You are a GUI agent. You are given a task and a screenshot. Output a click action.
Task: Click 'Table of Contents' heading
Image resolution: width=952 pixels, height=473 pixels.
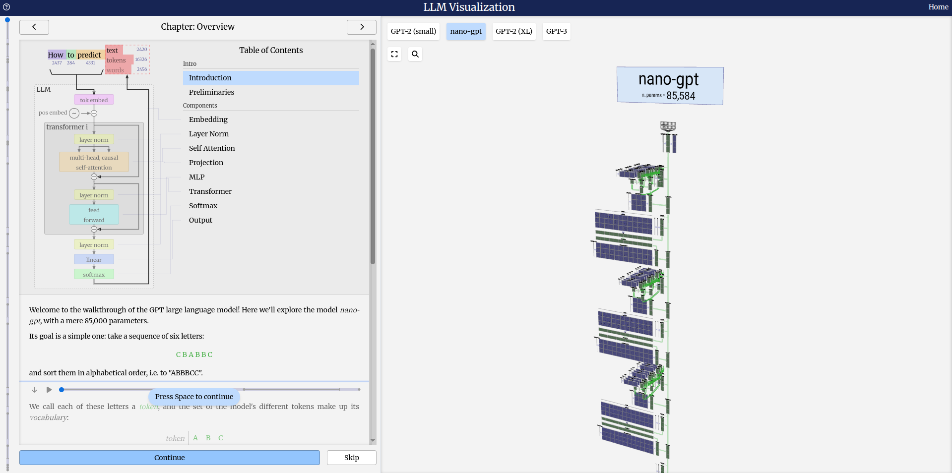(271, 50)
